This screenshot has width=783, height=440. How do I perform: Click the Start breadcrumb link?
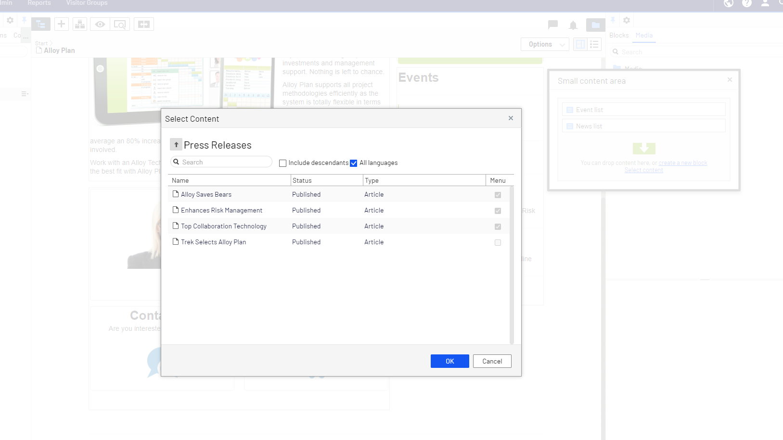(41, 43)
